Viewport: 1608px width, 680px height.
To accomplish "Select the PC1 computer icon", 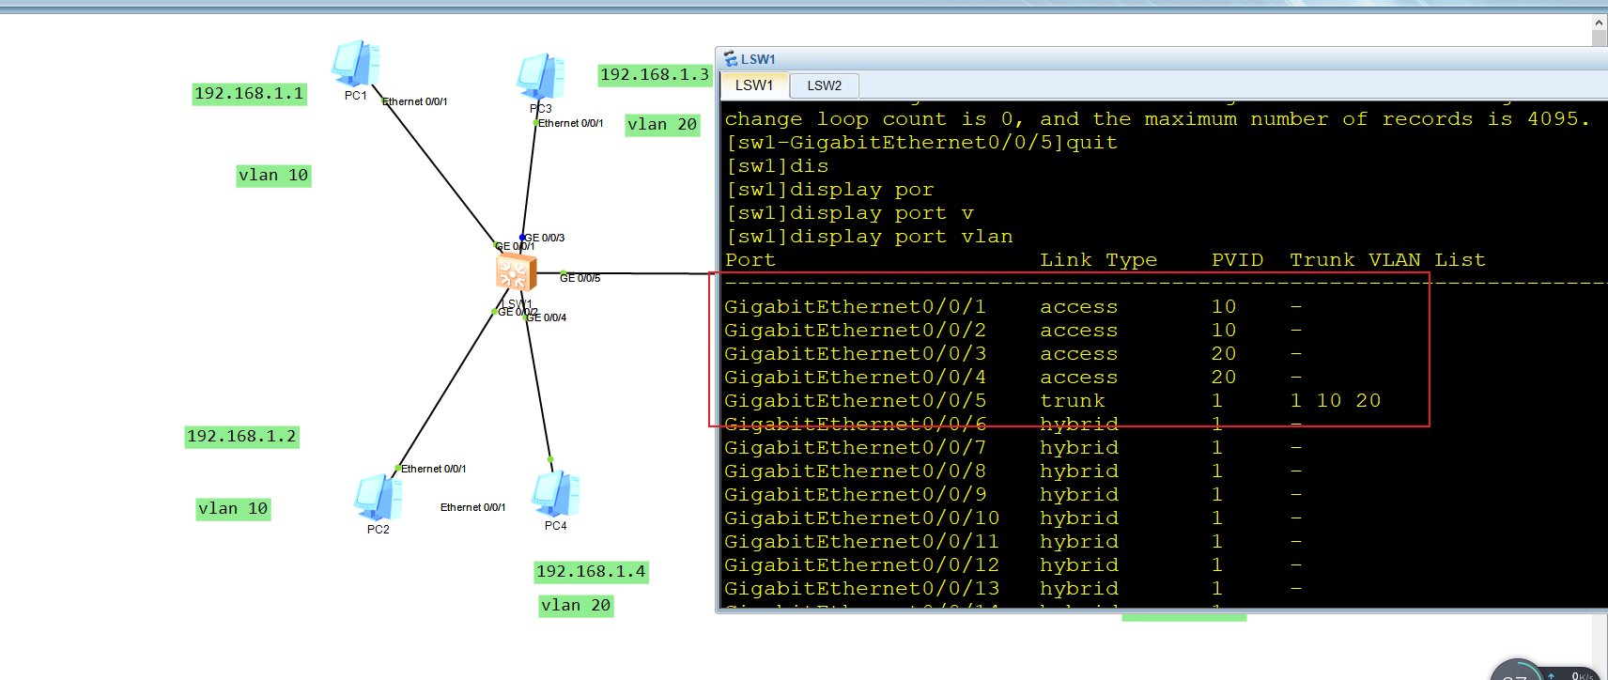I will [x=356, y=64].
